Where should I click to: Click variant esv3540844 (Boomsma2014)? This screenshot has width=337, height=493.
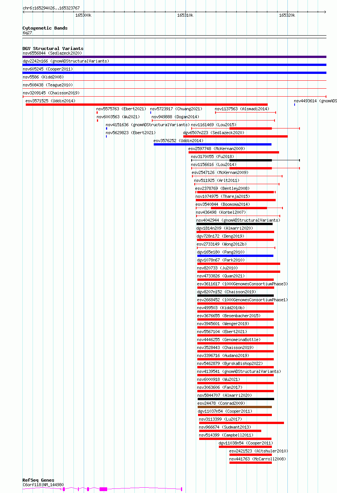pyautogui.click(x=223, y=204)
